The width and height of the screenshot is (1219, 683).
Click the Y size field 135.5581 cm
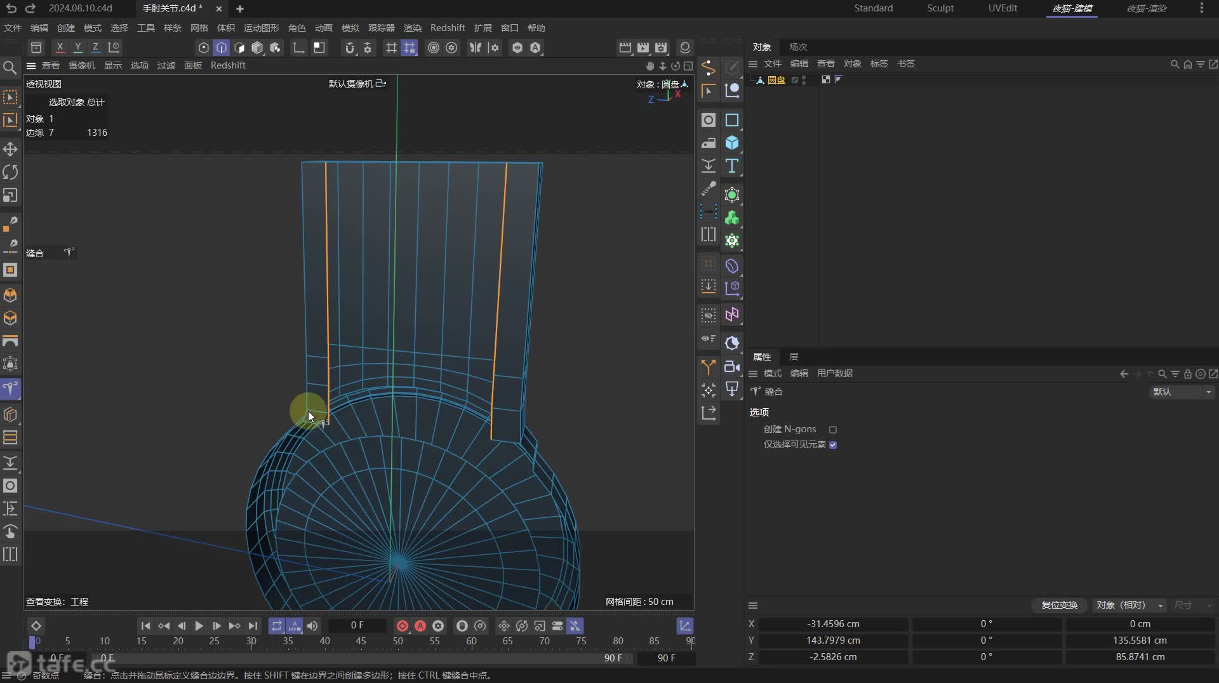click(x=1140, y=640)
